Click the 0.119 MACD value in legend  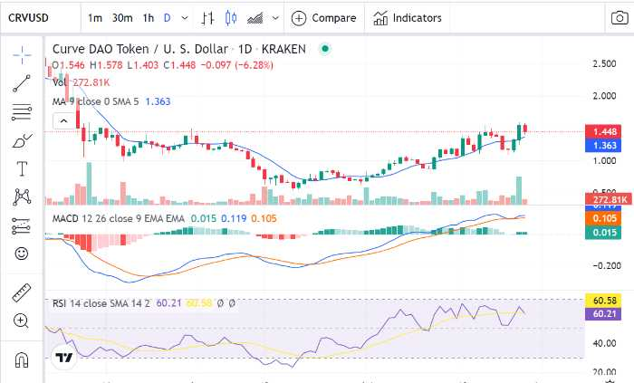pyautogui.click(x=234, y=218)
